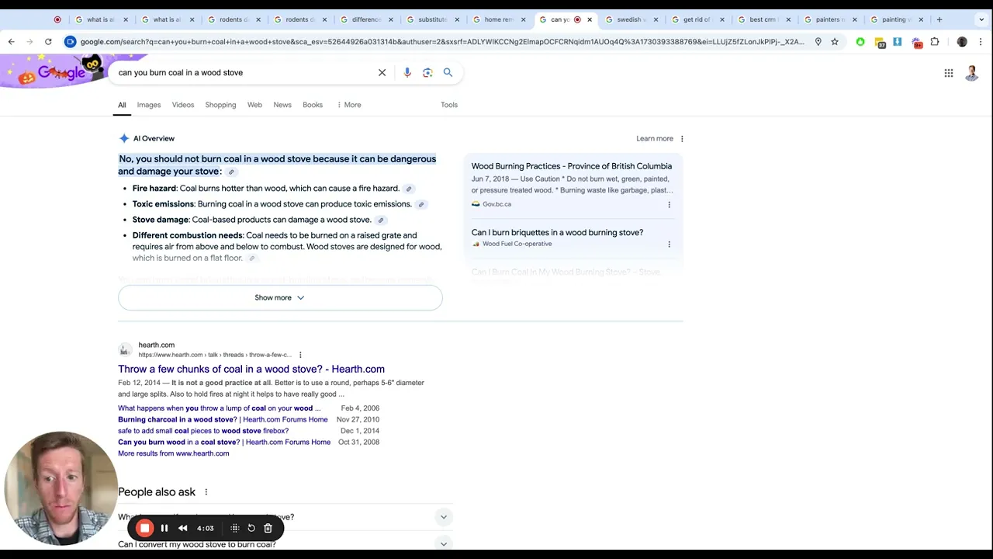This screenshot has height=559, width=993.
Task: Close the 'get rid of' browser tab
Action: tap(722, 19)
